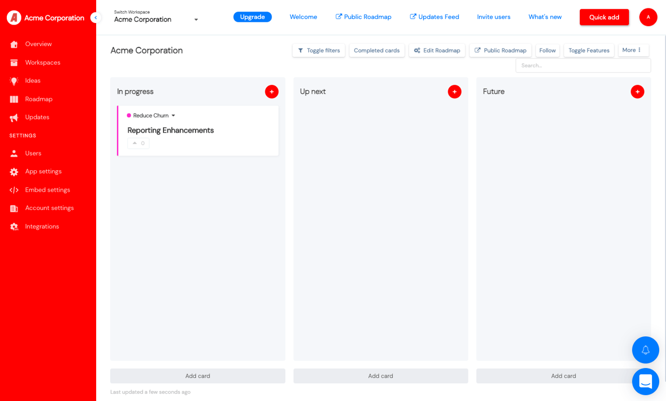The image size is (666, 401).
Task: Show Completed cards
Action: (x=377, y=51)
